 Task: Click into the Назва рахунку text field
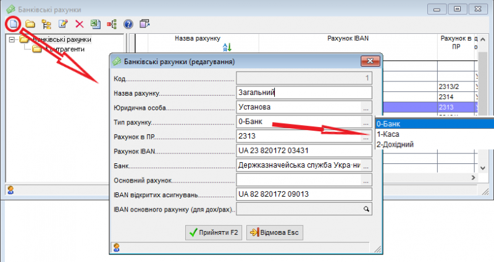303,93
